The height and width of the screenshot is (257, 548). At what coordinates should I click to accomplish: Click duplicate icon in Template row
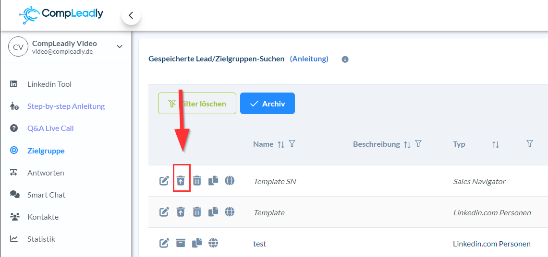click(x=213, y=211)
